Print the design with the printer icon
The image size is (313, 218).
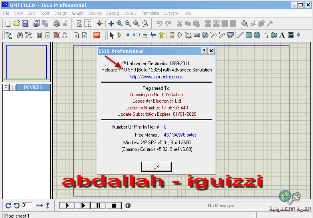coord(57,24)
